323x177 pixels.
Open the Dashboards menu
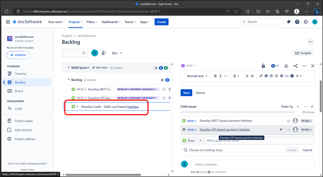111,22
